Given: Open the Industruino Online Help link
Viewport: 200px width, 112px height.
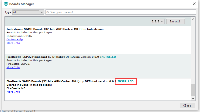Looking at the screenshot, I should [15, 40].
